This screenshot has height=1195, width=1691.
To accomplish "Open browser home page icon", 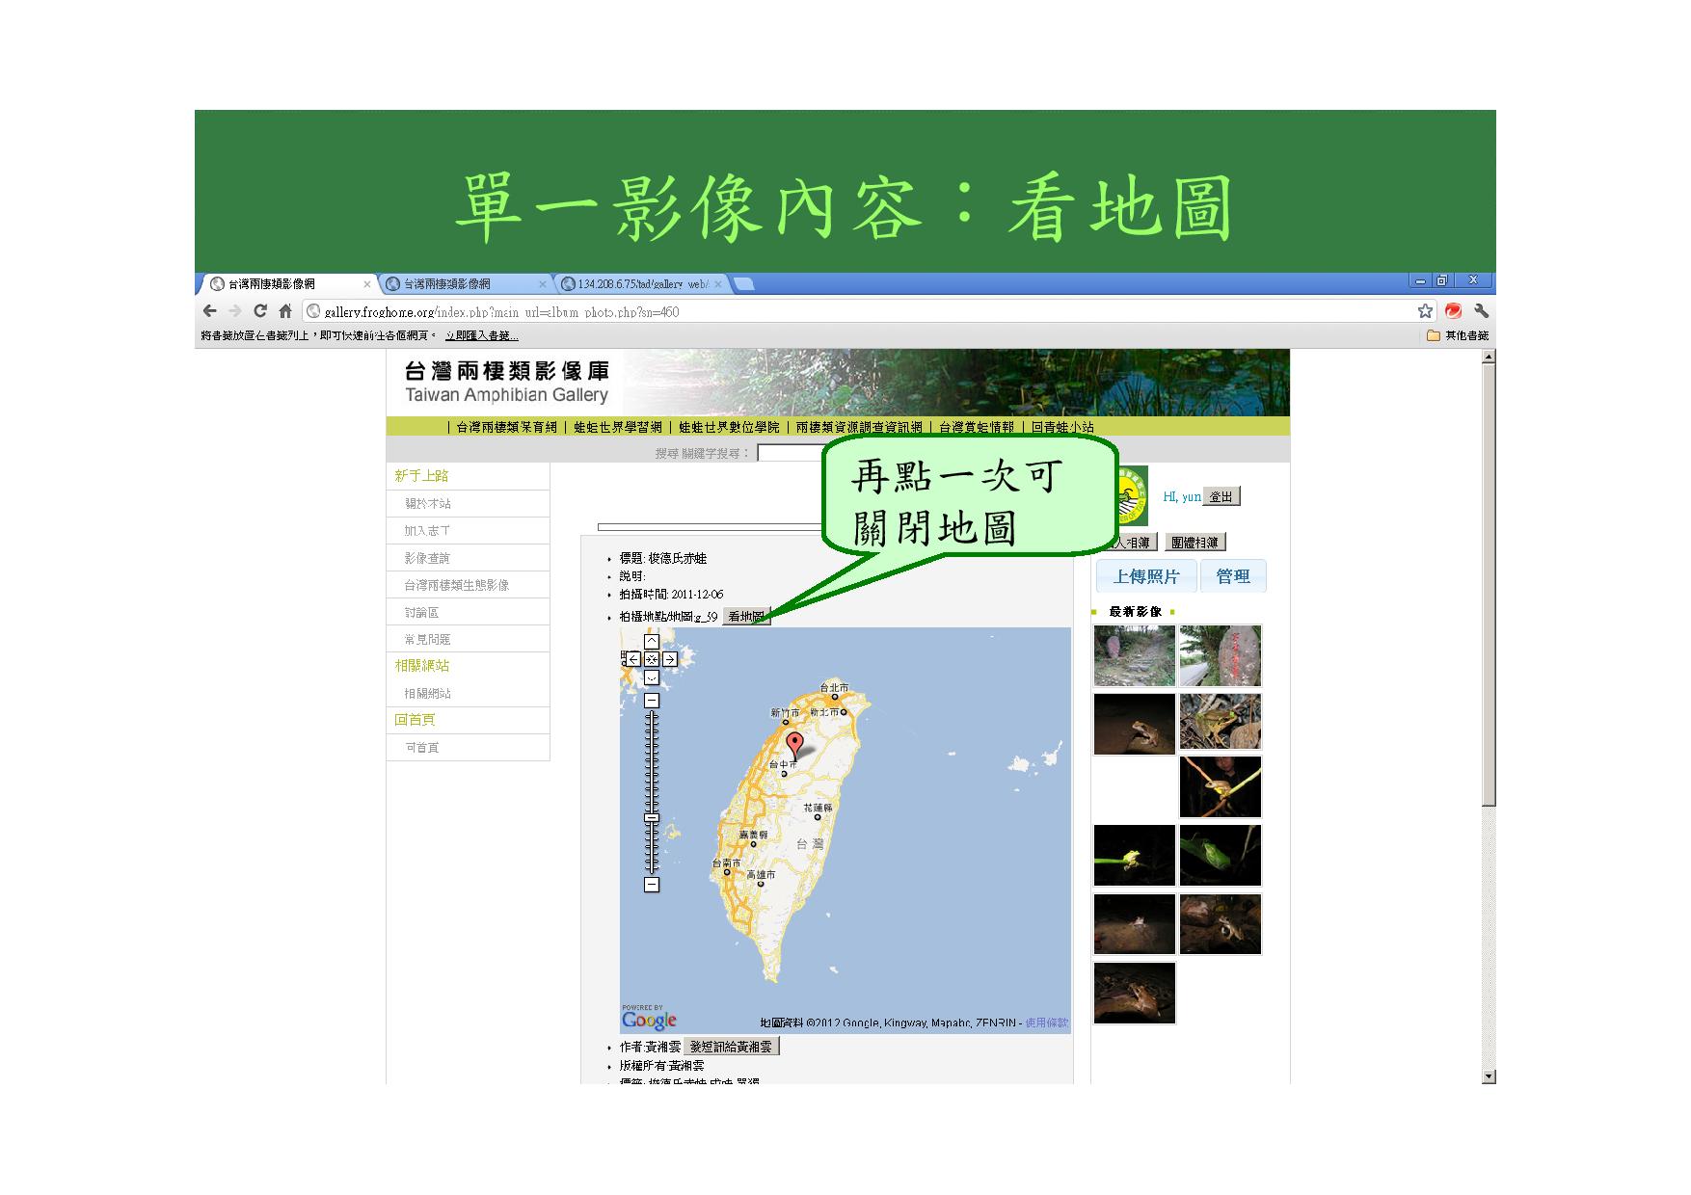I will [x=284, y=311].
